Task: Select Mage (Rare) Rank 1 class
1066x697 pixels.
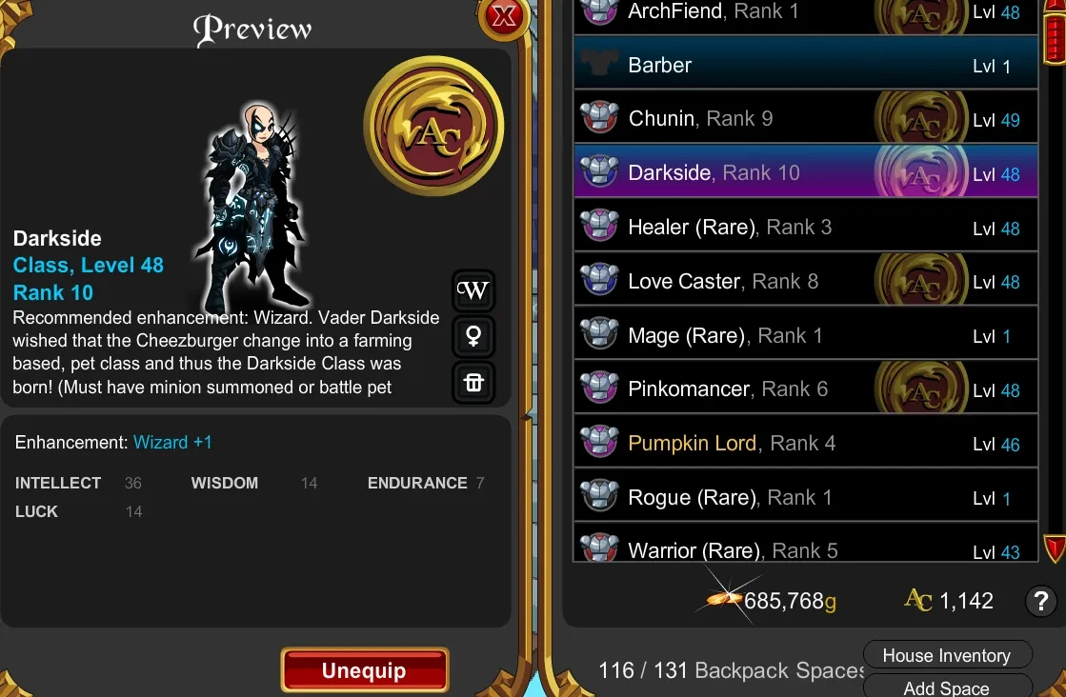Action: pyautogui.click(x=806, y=335)
